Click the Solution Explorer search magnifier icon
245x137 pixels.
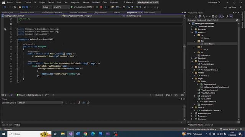point(237,20)
